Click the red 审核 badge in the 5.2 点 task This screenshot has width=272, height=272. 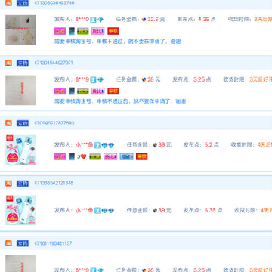coord(142,156)
